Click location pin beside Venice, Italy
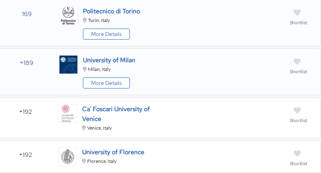The image size is (321, 173). (84, 128)
